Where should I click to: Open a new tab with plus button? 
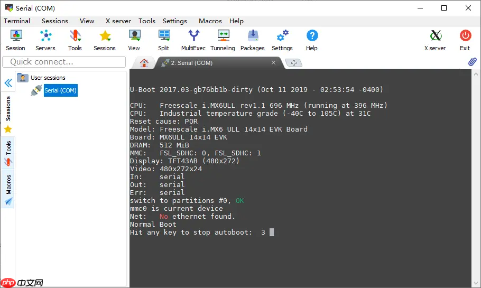click(293, 63)
